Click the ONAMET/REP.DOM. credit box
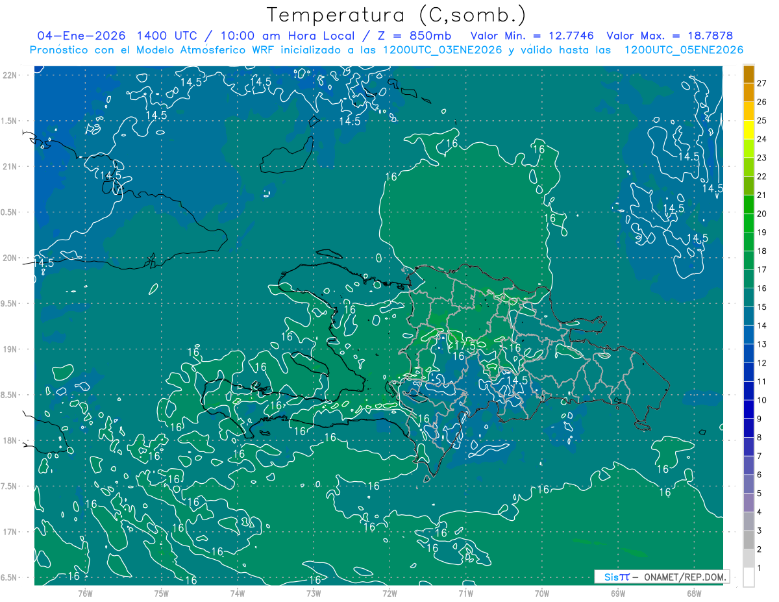This screenshot has width=779, height=602. pos(662,577)
